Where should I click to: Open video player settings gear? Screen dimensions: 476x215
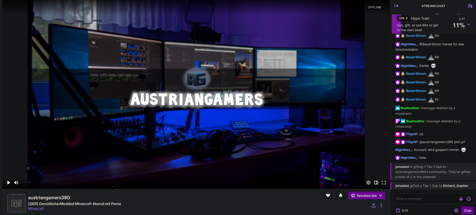(369, 183)
